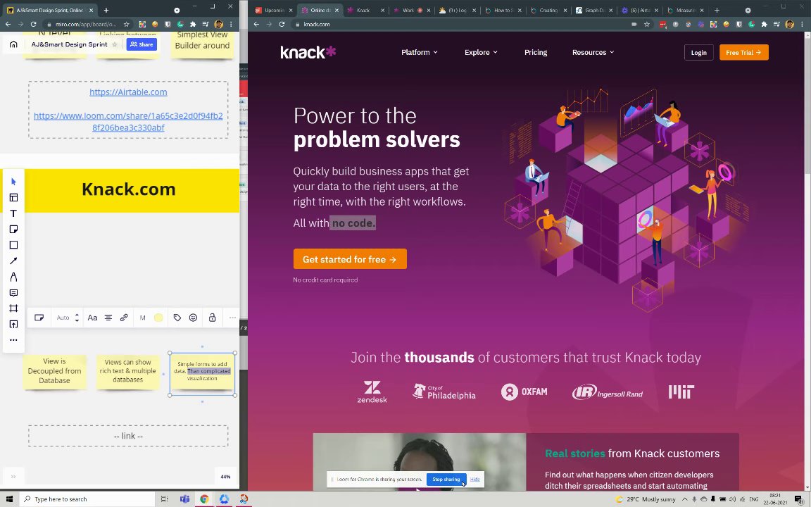
Task: Select the 'View is Decoupled from Database' sticky
Action: 54,372
